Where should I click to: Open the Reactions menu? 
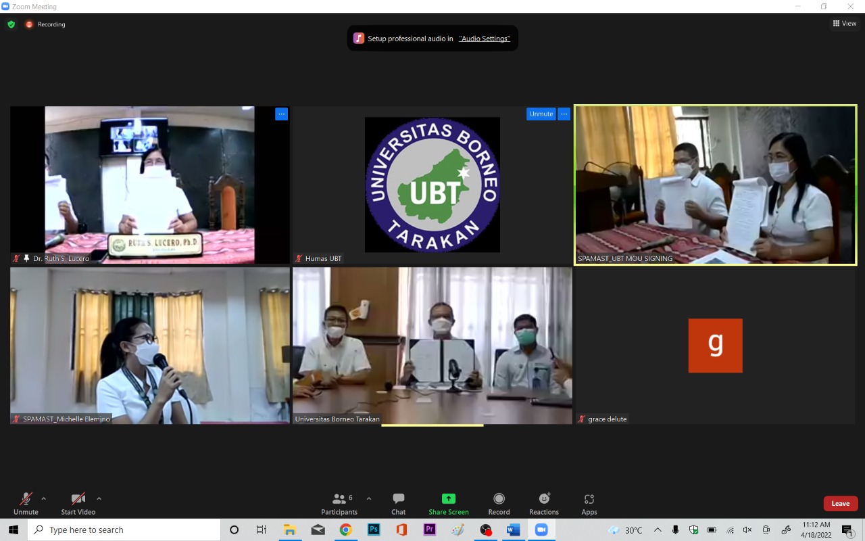point(544,504)
